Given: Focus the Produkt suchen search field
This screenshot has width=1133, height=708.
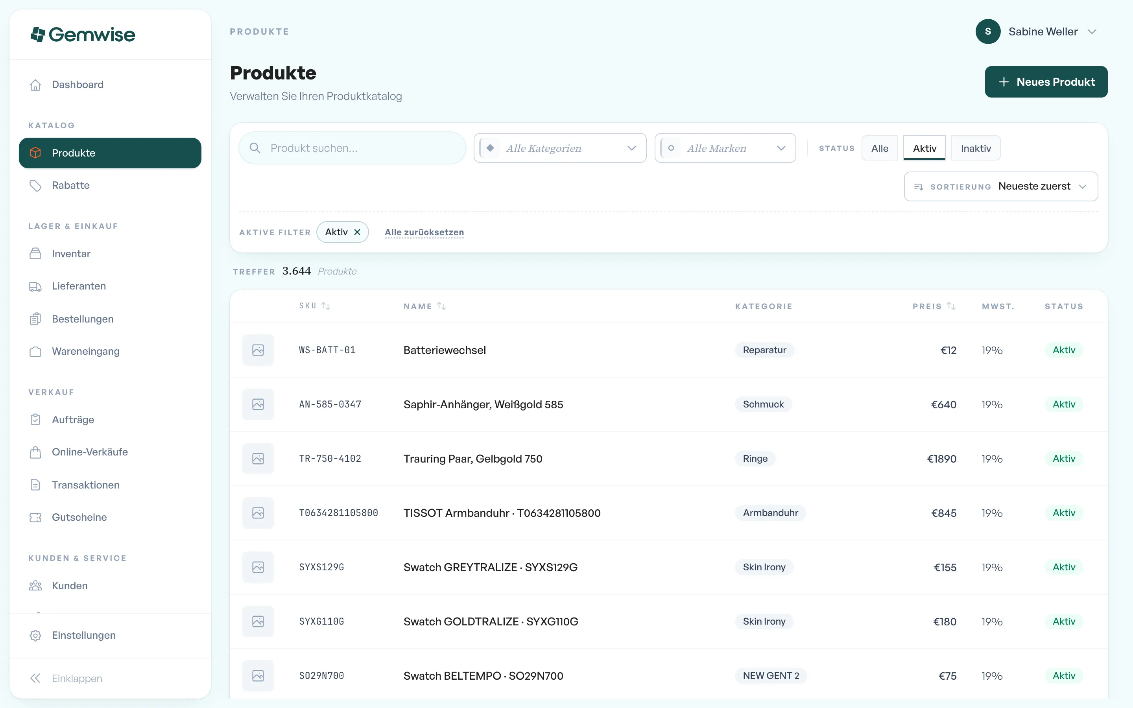Looking at the screenshot, I should pyautogui.click(x=352, y=148).
